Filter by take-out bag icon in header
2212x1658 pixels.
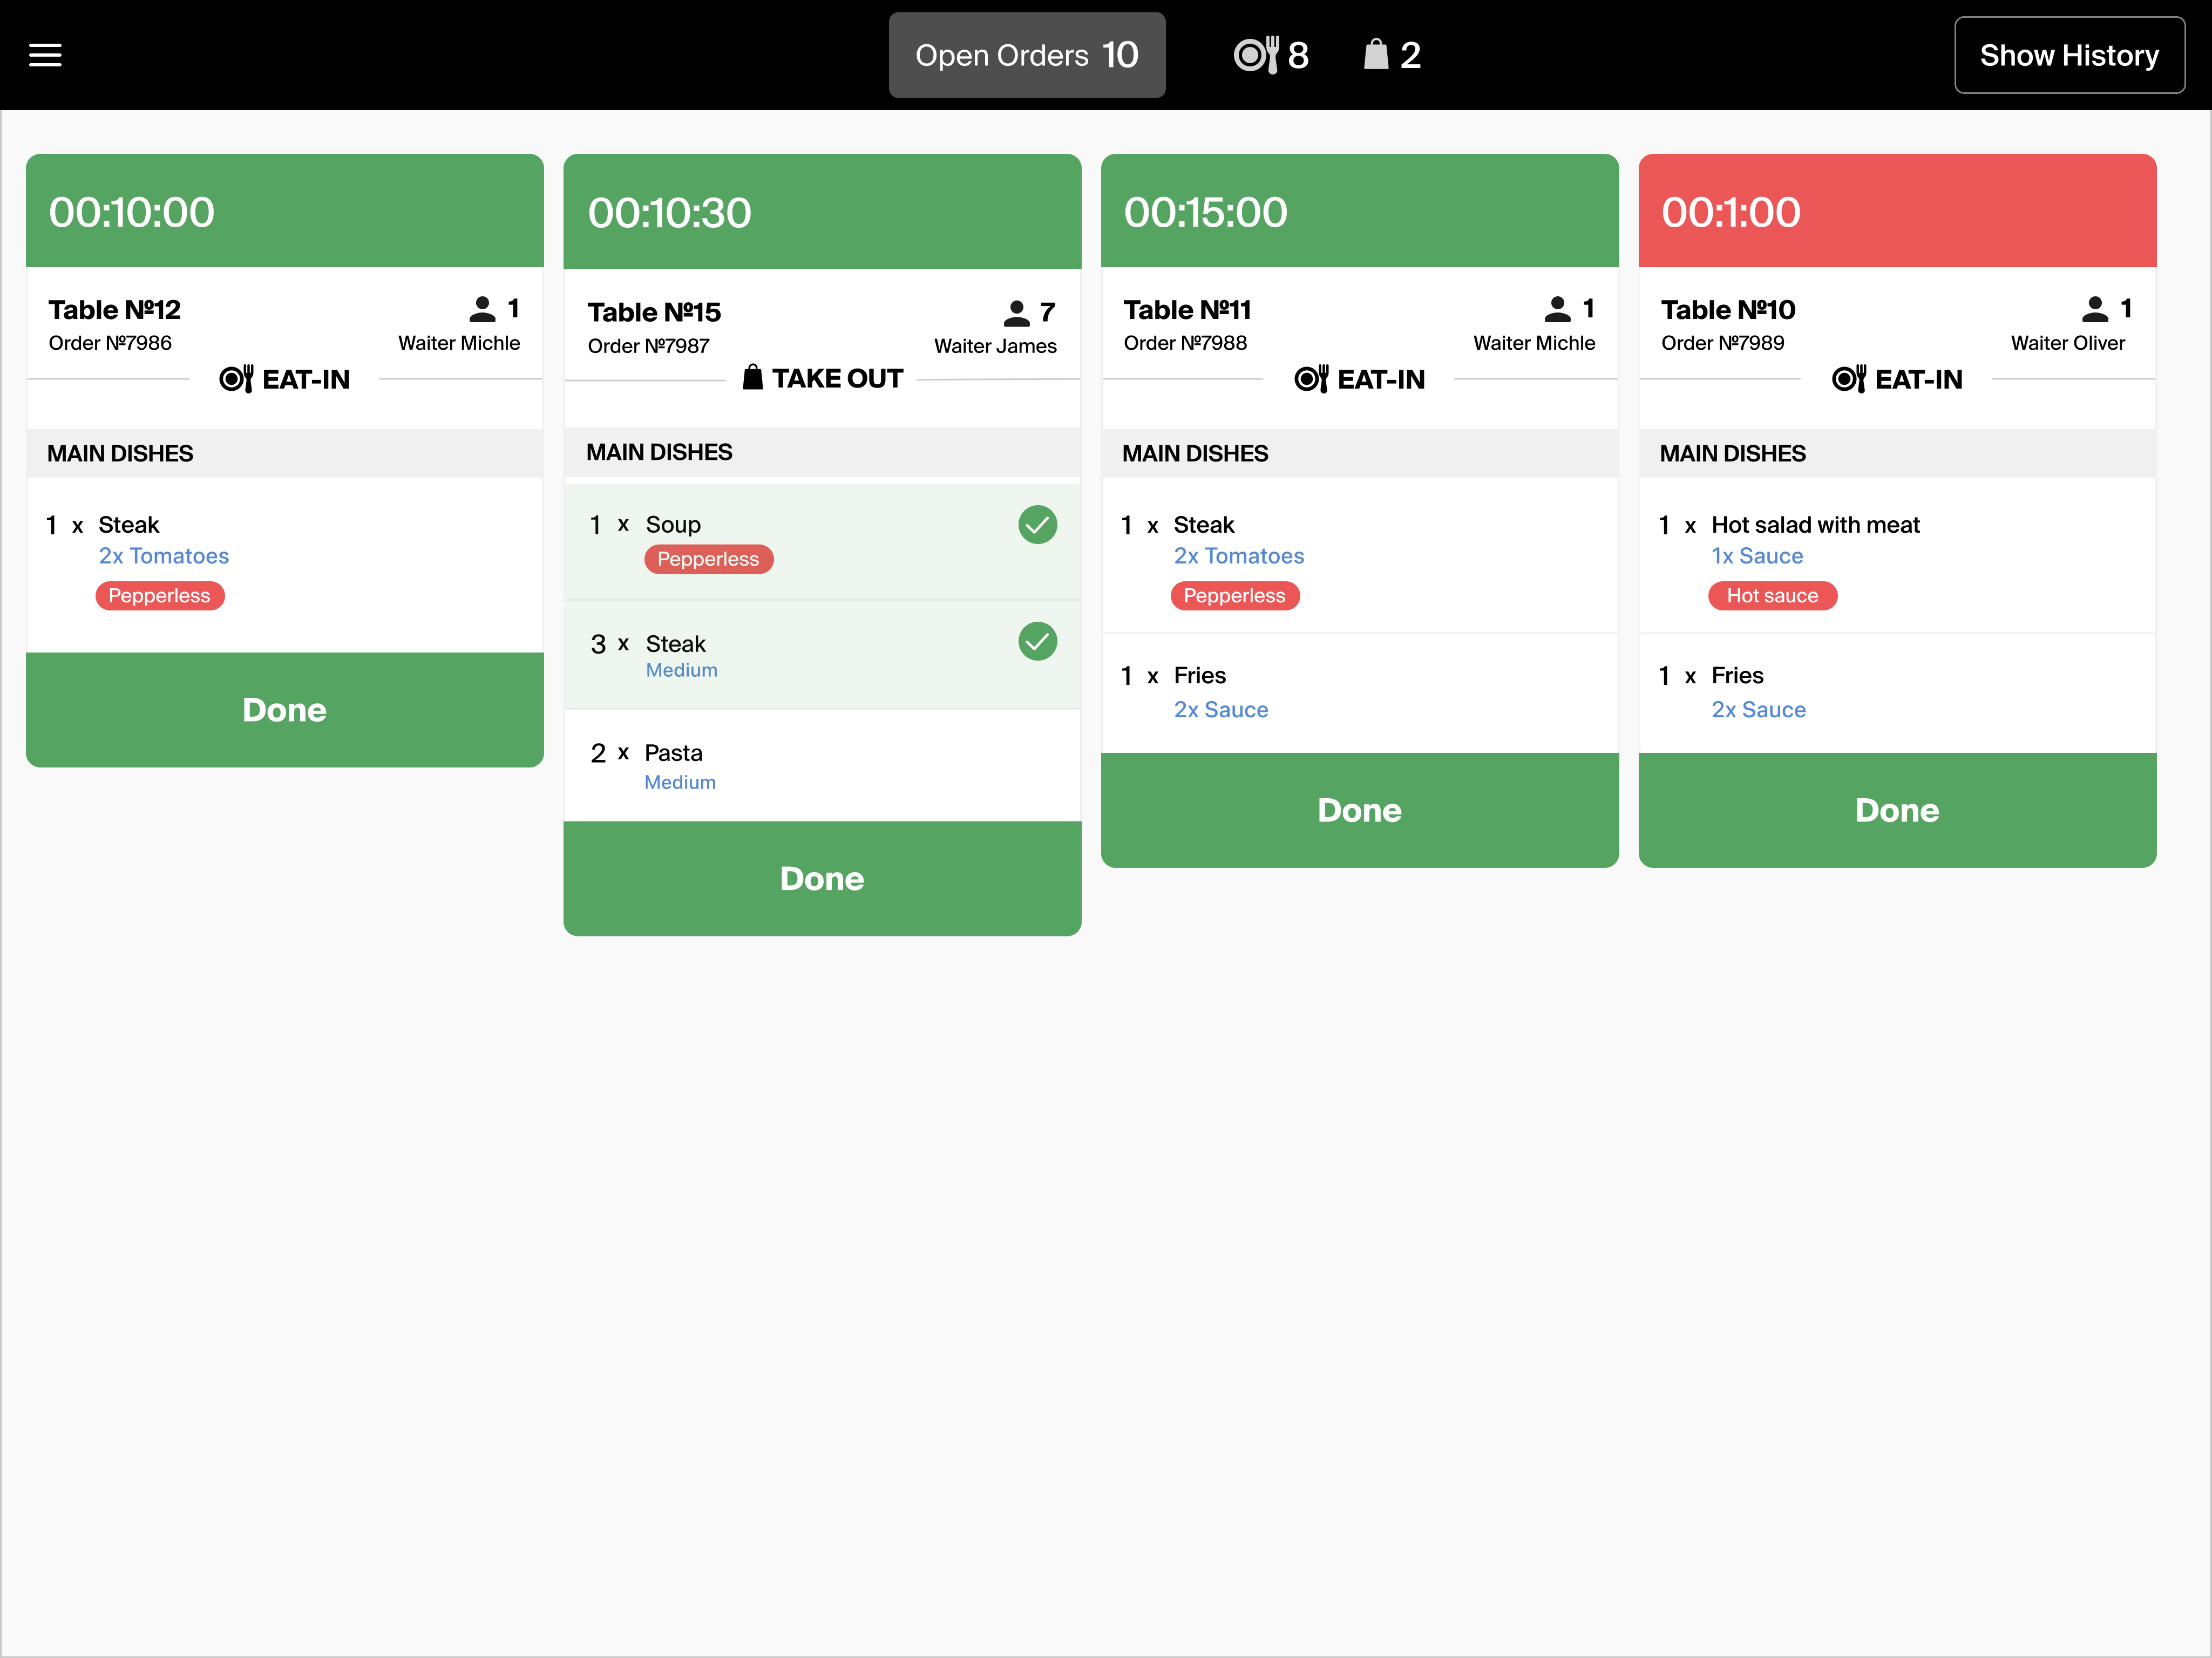(x=1376, y=54)
